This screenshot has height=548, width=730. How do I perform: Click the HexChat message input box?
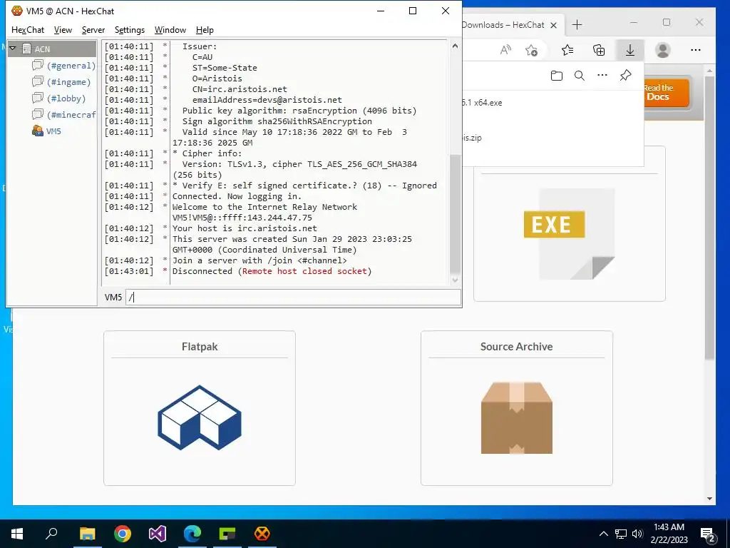pos(293,298)
